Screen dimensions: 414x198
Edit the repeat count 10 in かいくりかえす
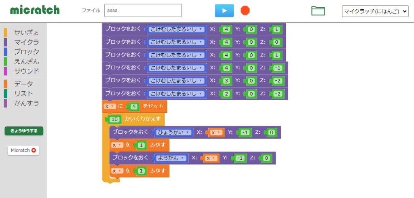(114, 119)
